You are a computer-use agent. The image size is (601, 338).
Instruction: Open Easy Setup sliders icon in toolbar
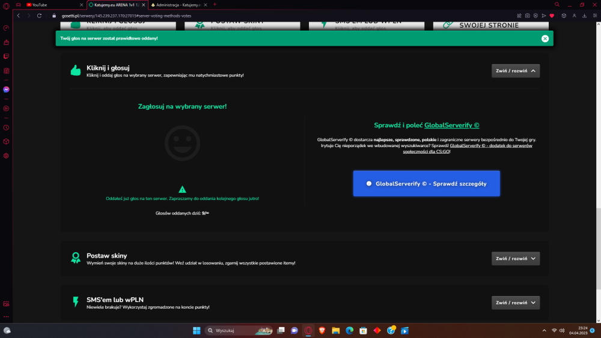click(x=595, y=16)
